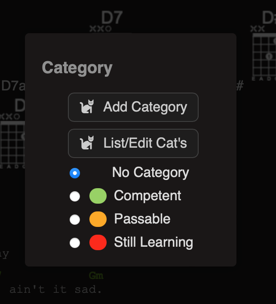This screenshot has width=276, height=304.
Task: Open the List/Edit Cat's button label
Action: [x=145, y=143]
